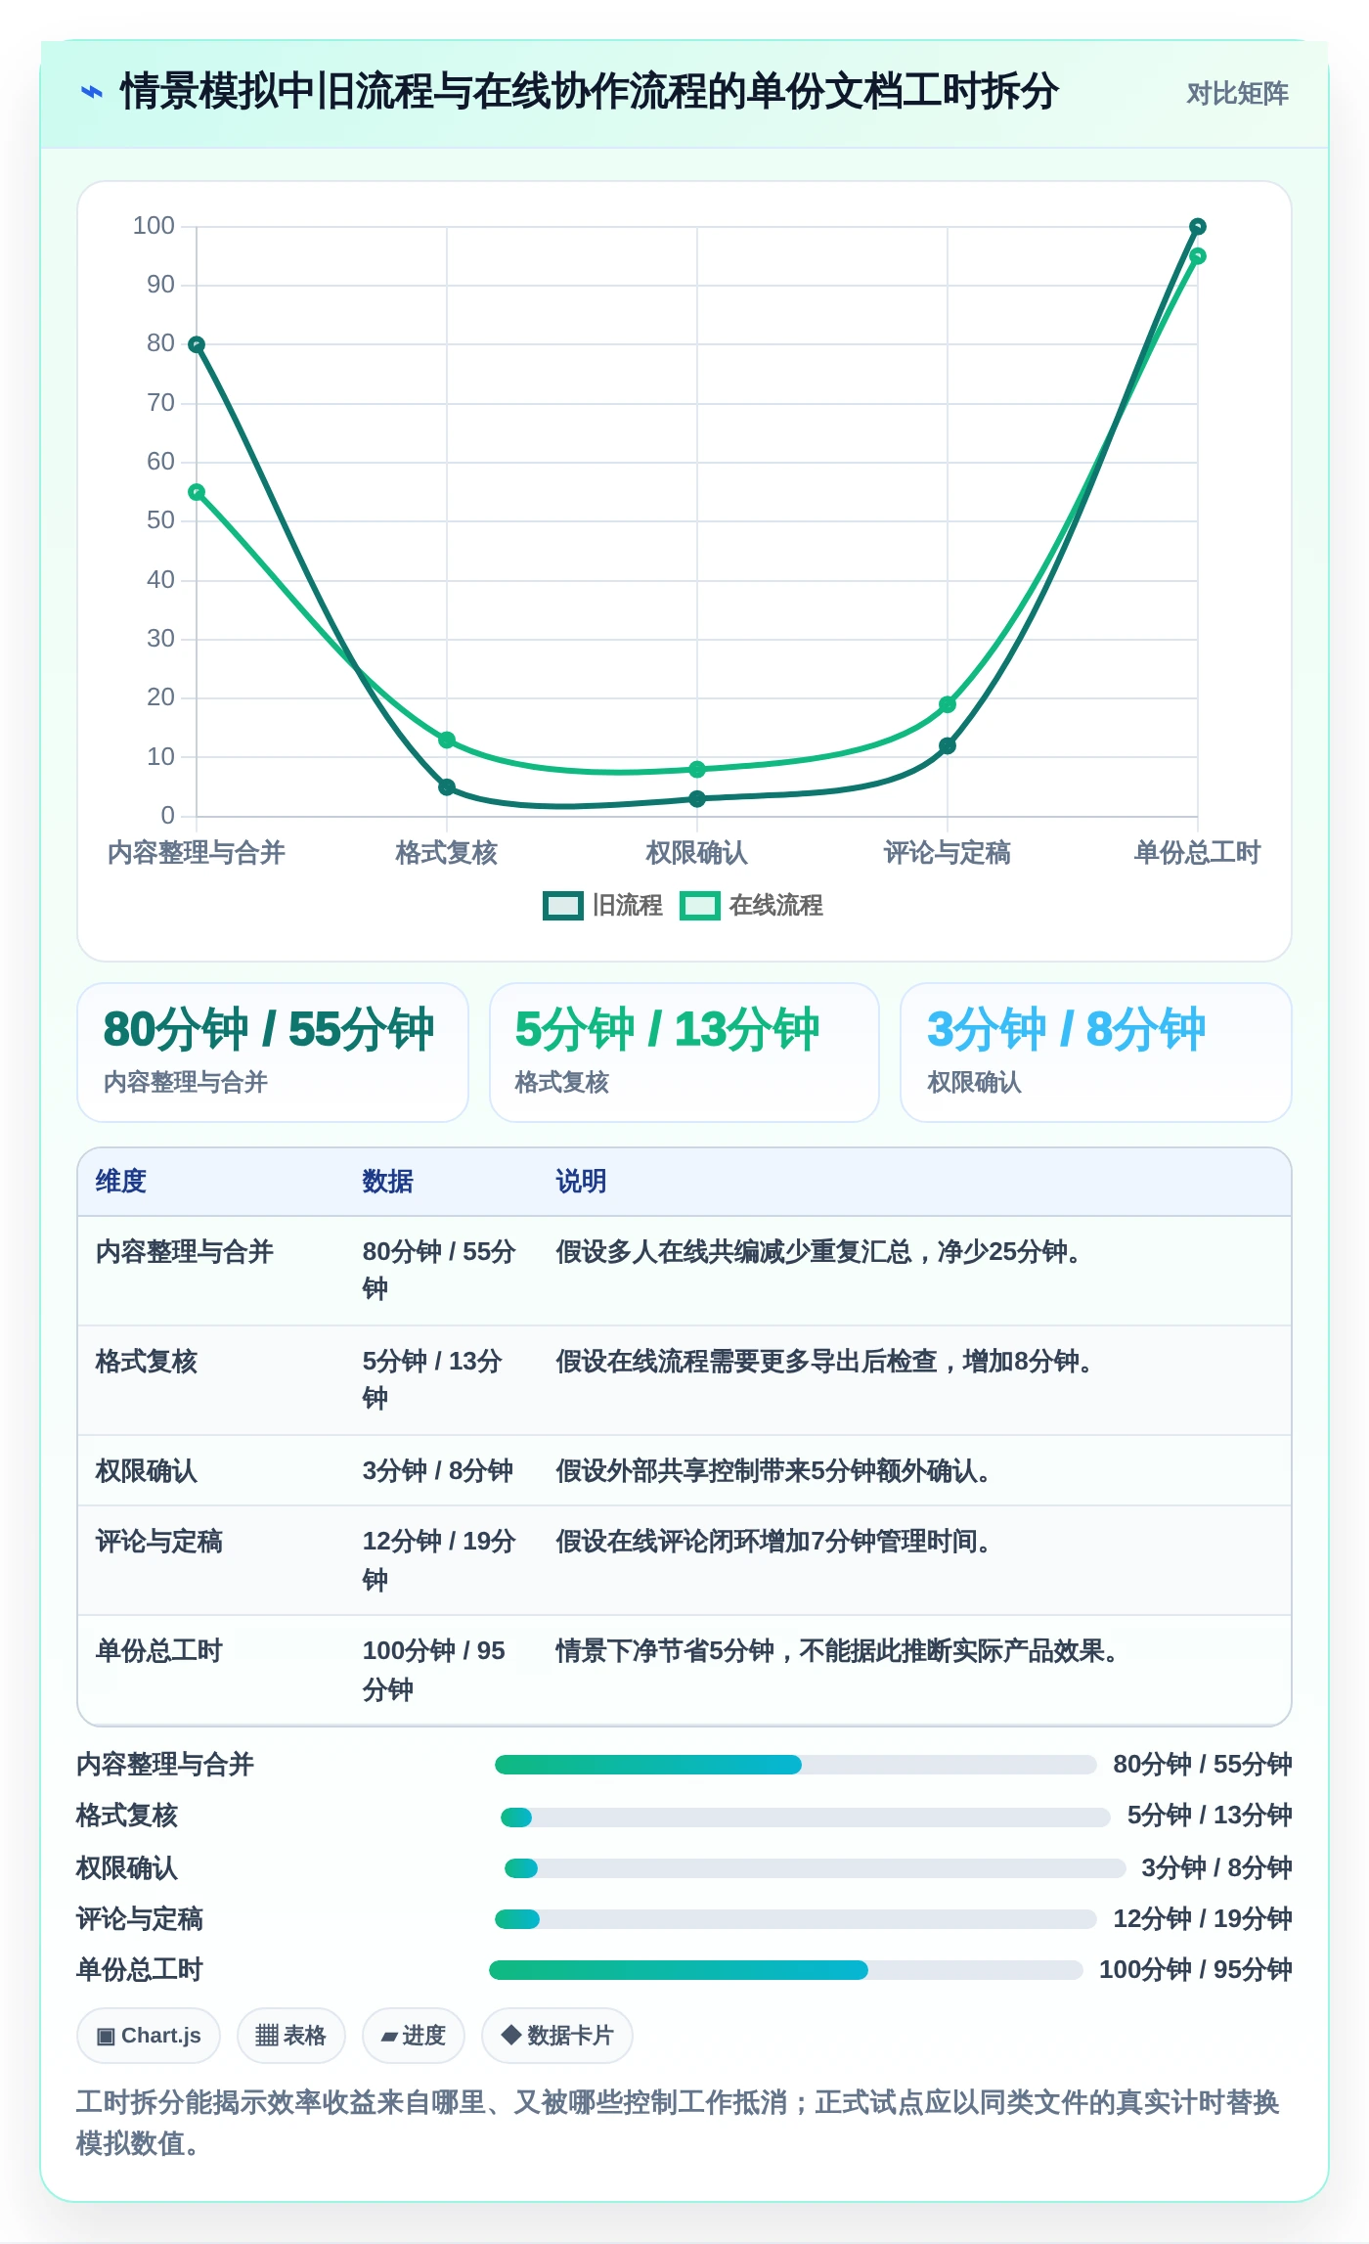Click progress value 12分钟 / 19分钟
The height and width of the screenshot is (2244, 1369).
click(1203, 1919)
